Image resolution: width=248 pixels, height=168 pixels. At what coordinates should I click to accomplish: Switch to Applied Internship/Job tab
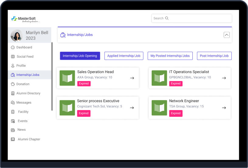[x=124, y=56]
